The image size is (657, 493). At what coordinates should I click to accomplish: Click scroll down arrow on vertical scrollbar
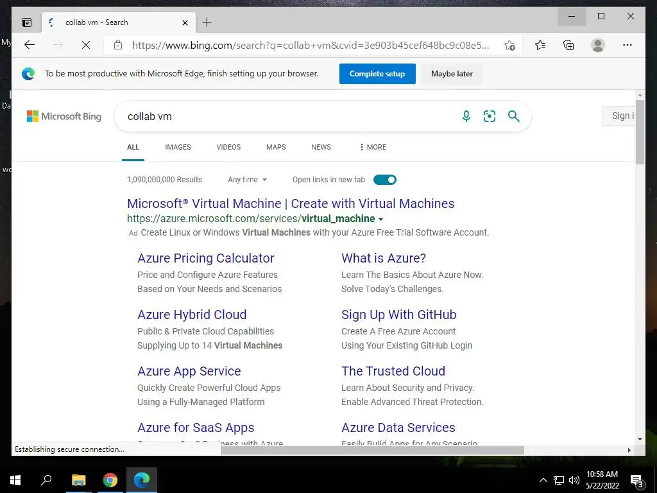point(640,439)
